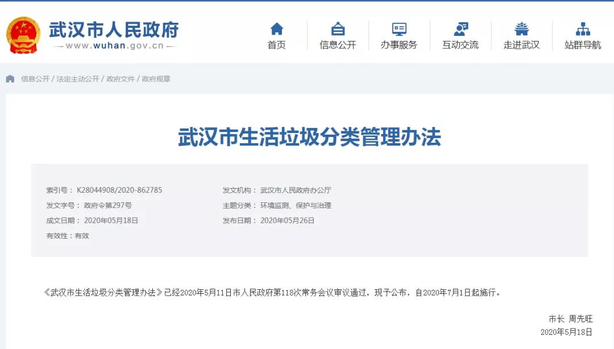
Task: Open the 首页 navigation menu item
Action: click(276, 44)
